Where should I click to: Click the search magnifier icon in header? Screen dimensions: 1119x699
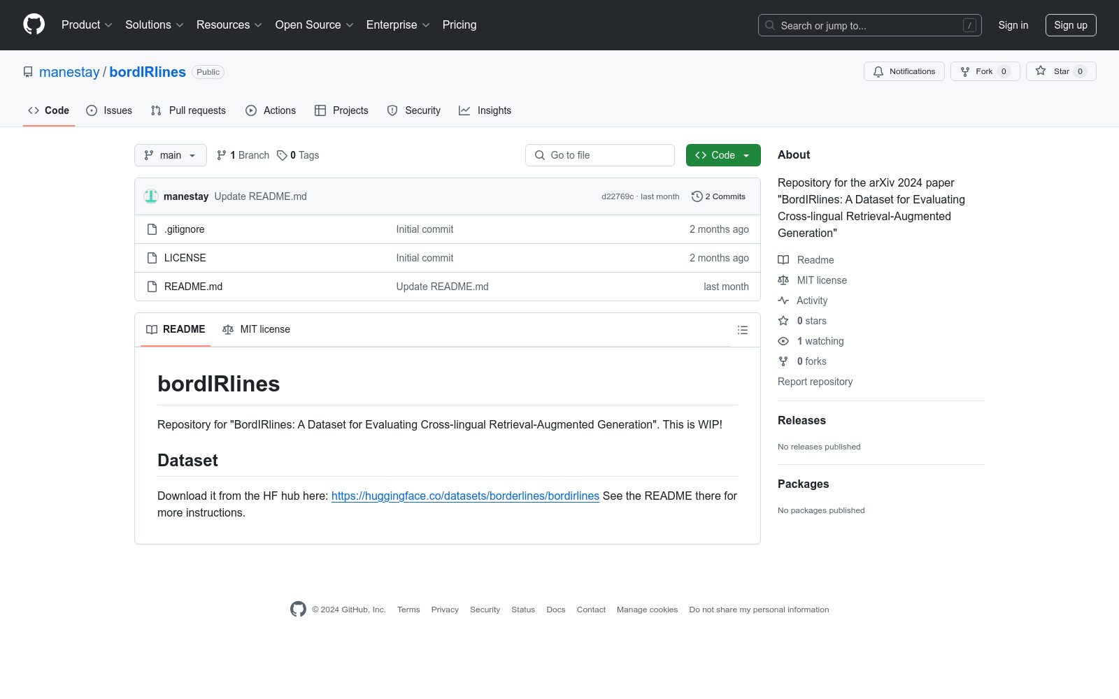(770, 25)
